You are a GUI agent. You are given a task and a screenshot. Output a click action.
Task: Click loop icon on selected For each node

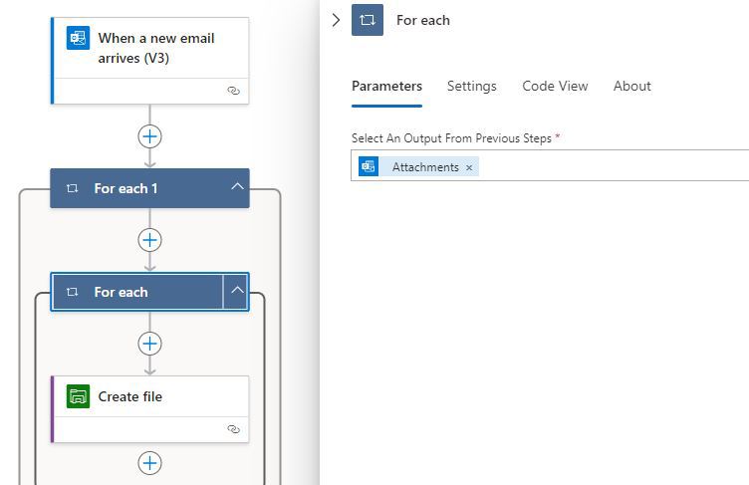72,292
